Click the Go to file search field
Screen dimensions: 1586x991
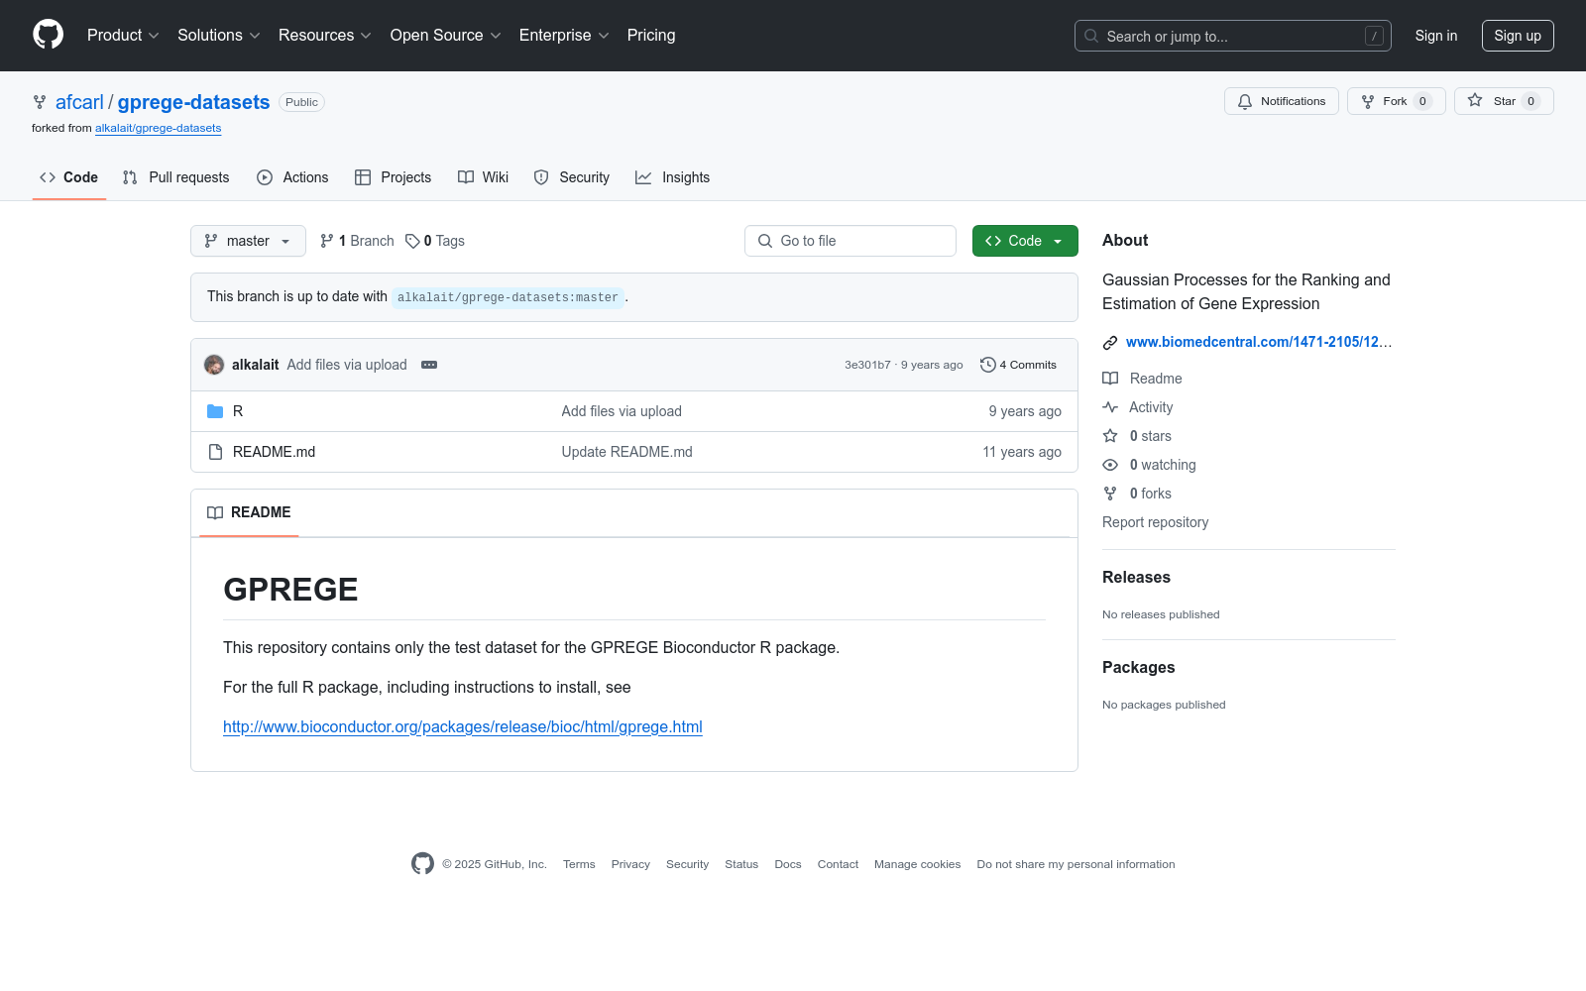(x=850, y=241)
